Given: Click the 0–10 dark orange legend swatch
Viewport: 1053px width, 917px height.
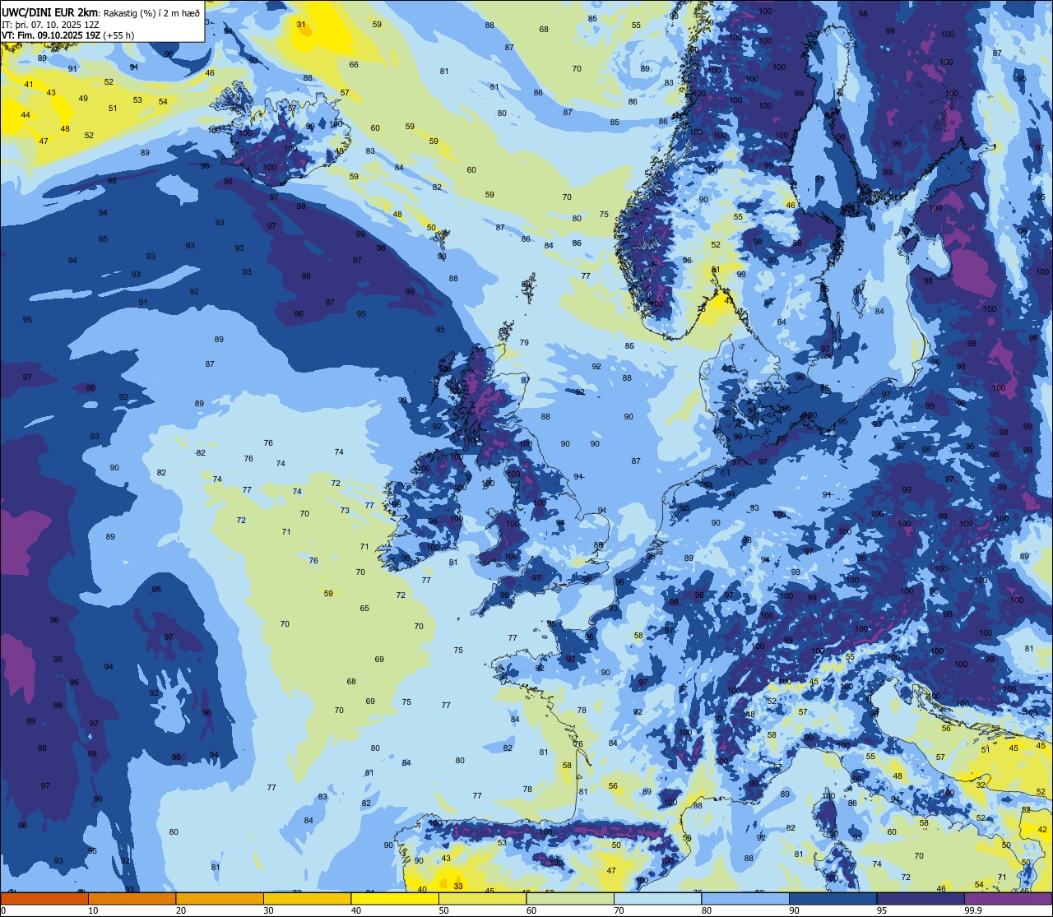Looking at the screenshot, I should pos(44,898).
